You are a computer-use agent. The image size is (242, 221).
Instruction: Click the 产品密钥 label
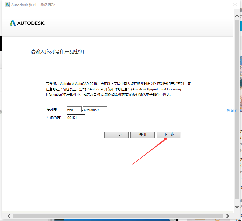pos(54,117)
